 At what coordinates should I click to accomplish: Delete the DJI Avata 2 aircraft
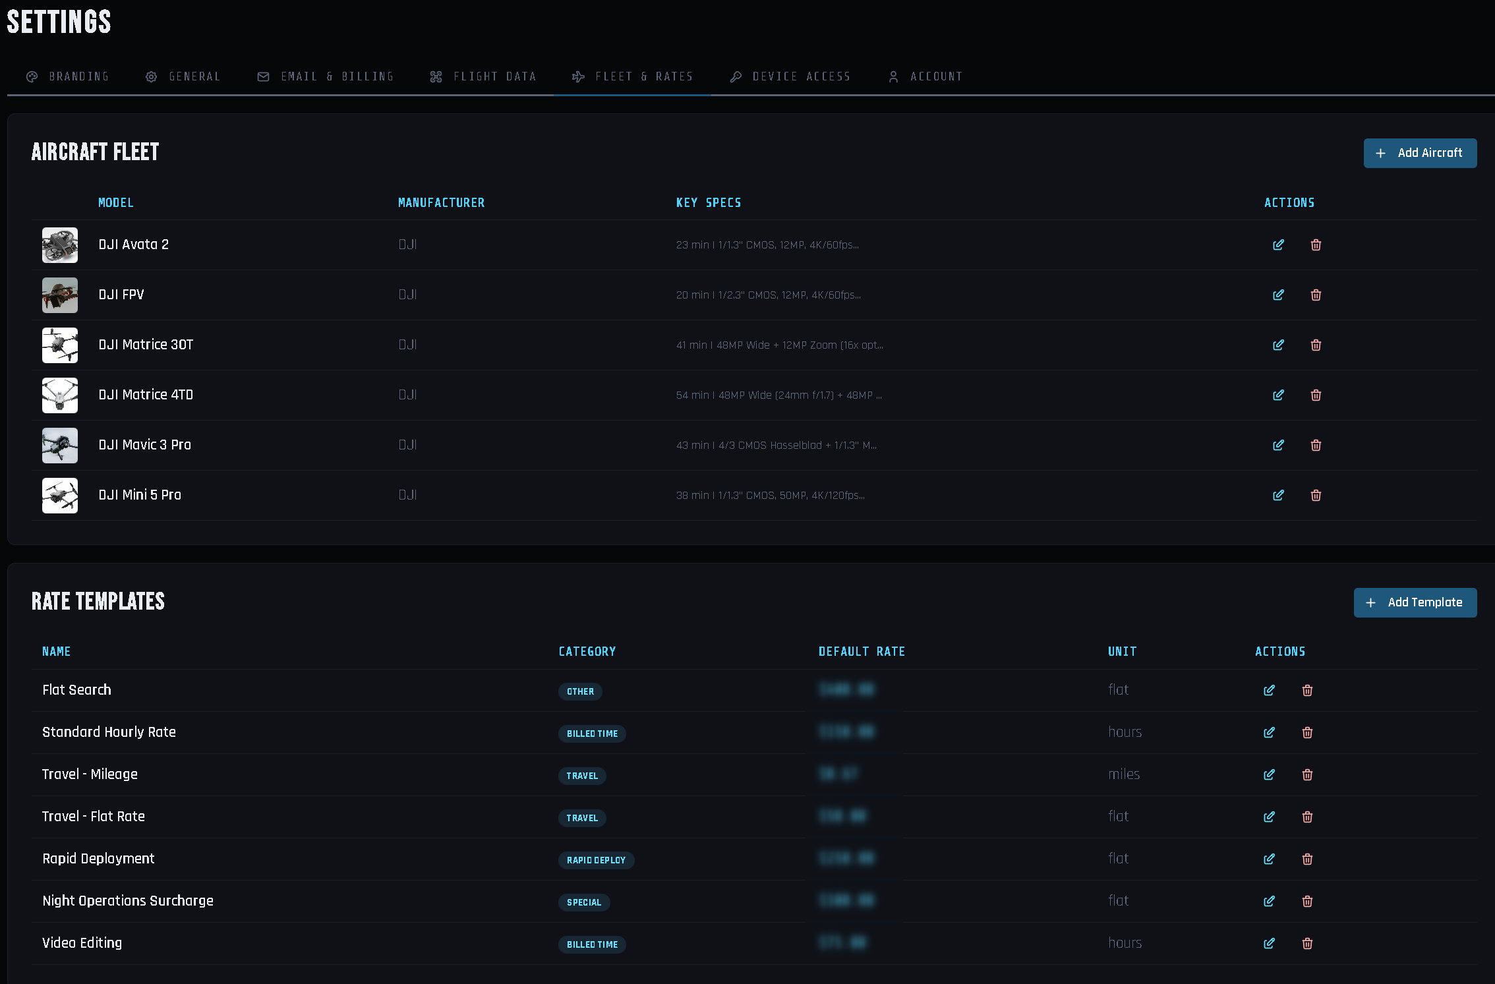[1316, 245]
